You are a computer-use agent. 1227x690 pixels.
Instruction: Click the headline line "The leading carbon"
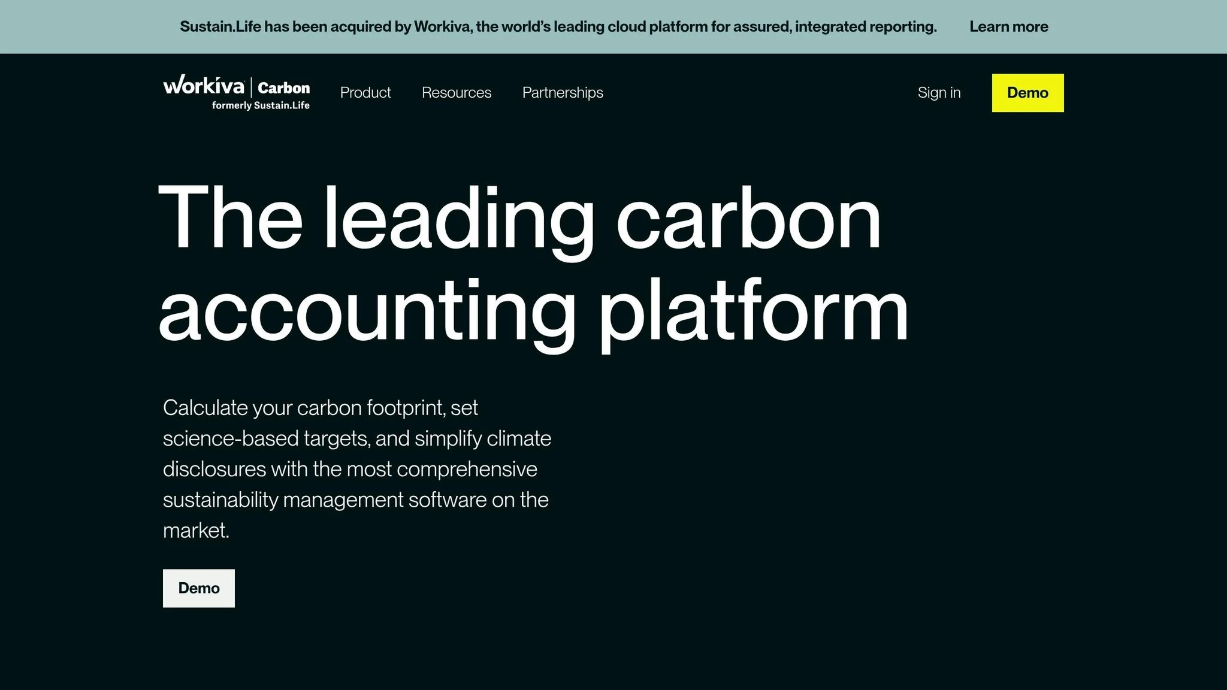tap(519, 220)
